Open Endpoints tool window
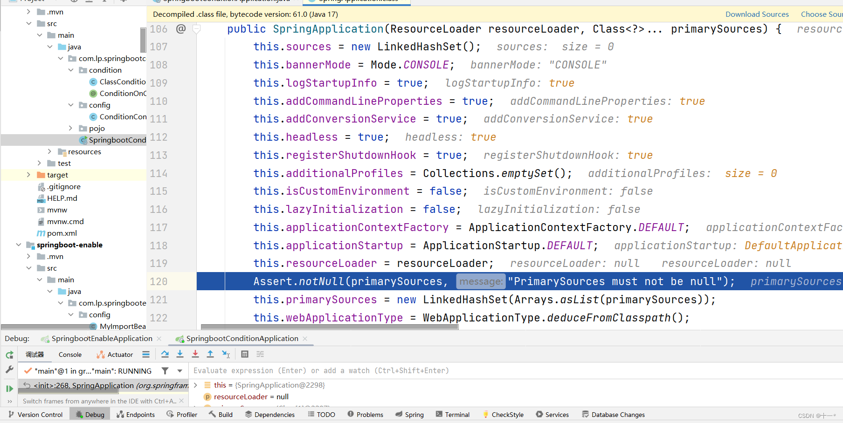843x423 pixels. pyautogui.click(x=136, y=415)
